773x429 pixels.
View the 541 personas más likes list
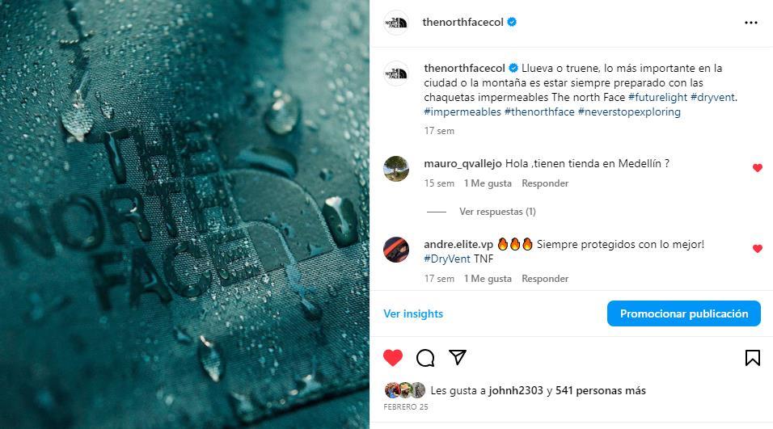point(601,390)
